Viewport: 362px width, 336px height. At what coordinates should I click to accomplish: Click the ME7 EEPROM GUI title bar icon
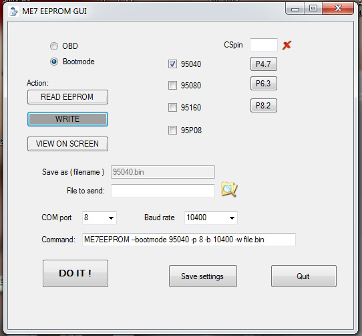pyautogui.click(x=13, y=11)
